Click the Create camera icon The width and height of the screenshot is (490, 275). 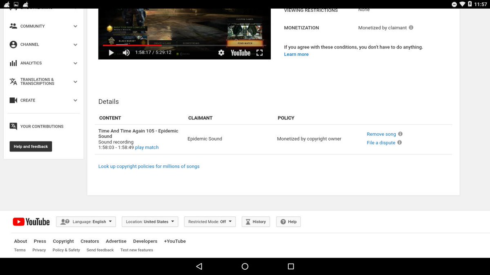[x=13, y=100]
